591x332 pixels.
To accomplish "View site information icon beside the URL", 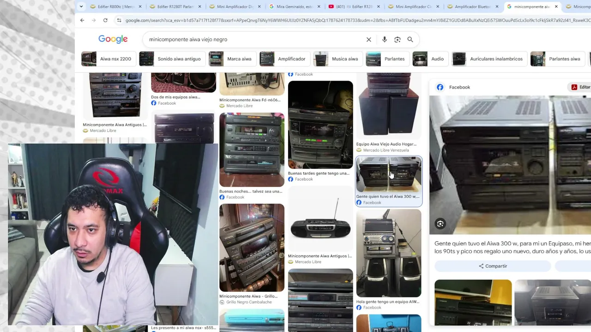I will 119,20.
